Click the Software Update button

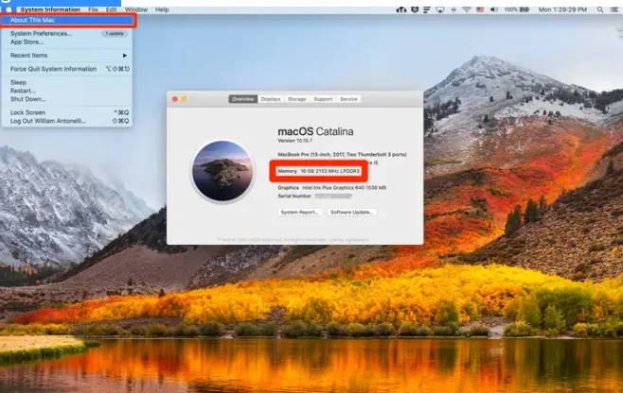351,213
